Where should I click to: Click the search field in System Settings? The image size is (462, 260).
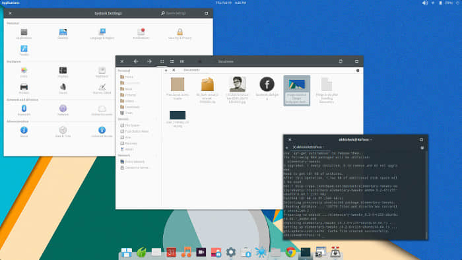click(x=176, y=13)
